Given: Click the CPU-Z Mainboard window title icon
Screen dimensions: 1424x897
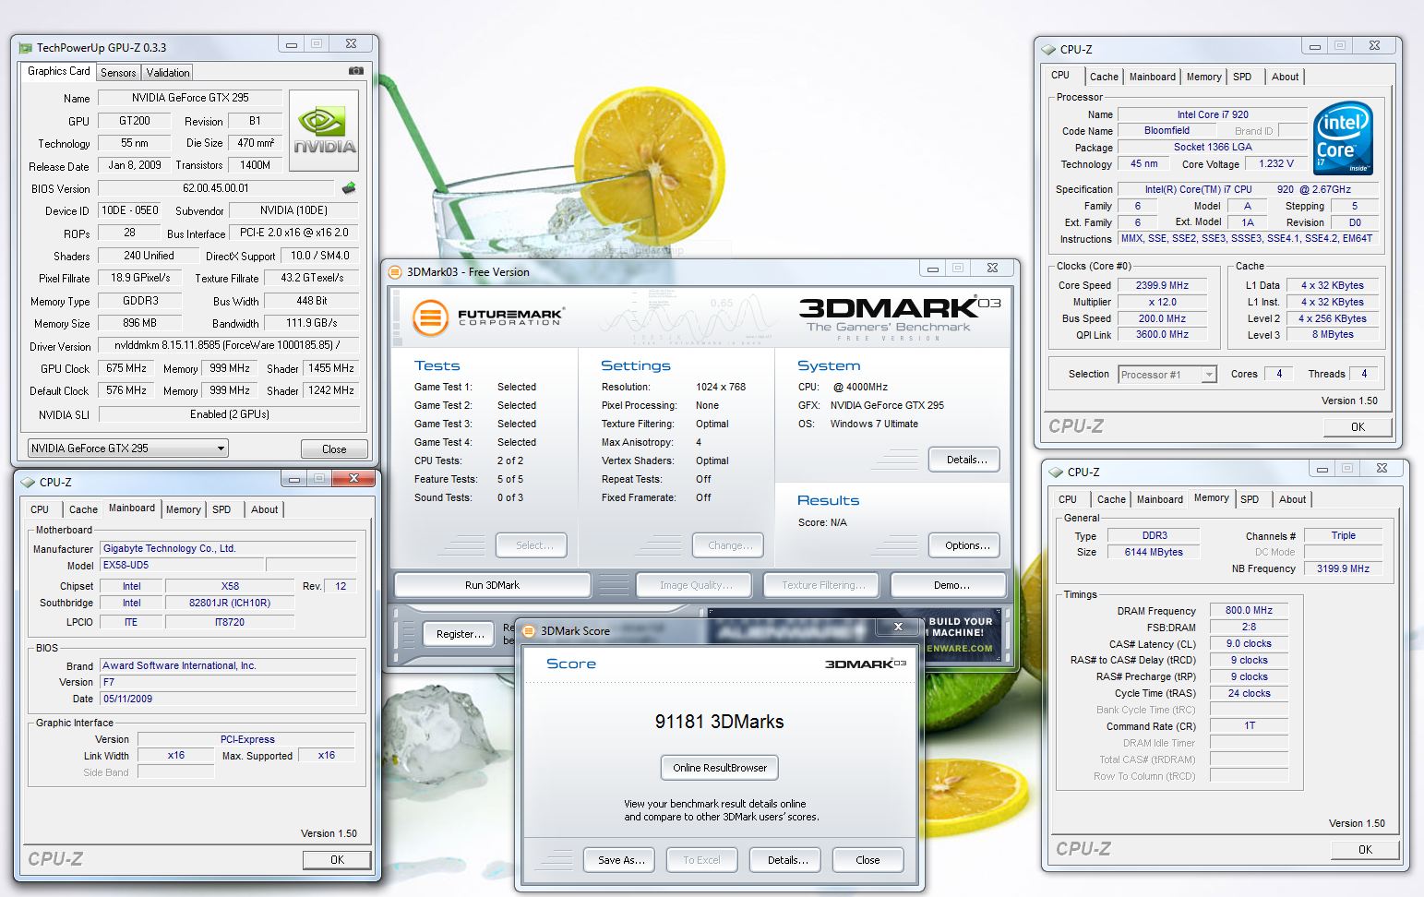Looking at the screenshot, I should click(28, 482).
